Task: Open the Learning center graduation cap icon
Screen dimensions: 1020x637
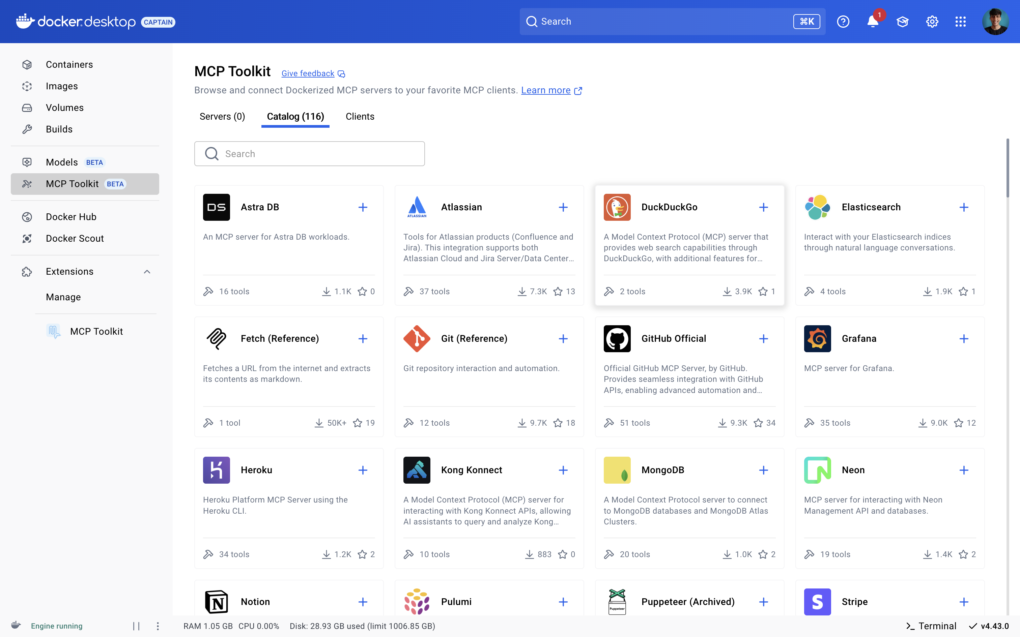Action: [x=902, y=22]
